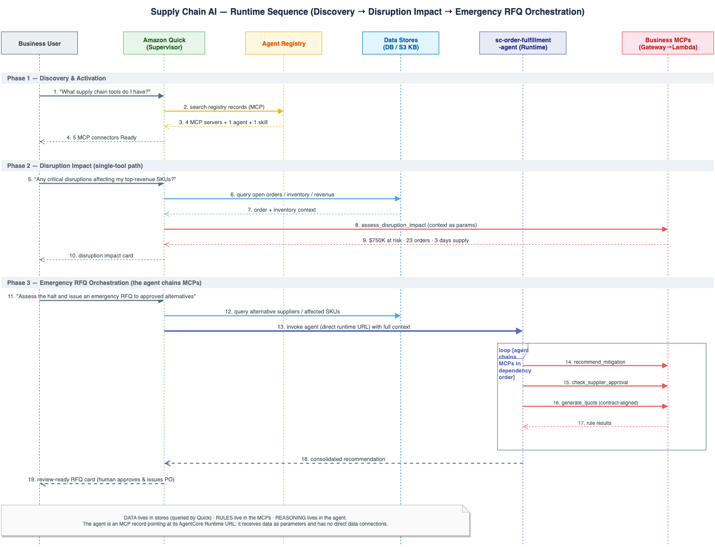Click the Data Stores (DB / S3 KB) box
The image size is (715, 547).
pos(401,43)
